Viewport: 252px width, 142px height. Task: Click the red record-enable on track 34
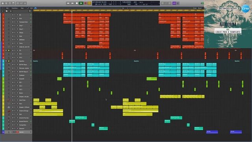point(17,132)
